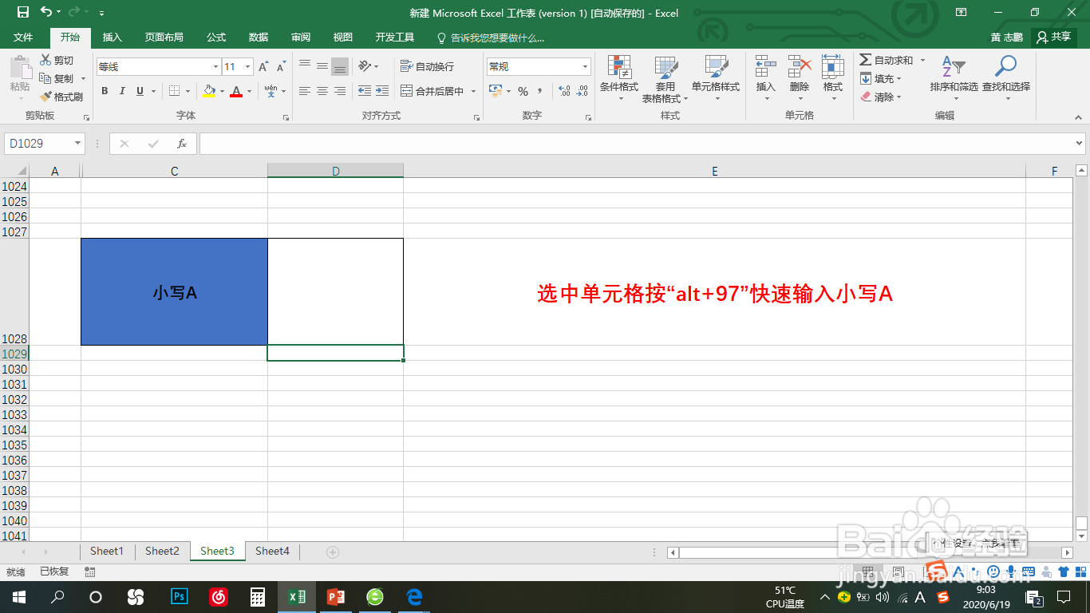Switch to the Formulas (公式) tab

coord(216,38)
